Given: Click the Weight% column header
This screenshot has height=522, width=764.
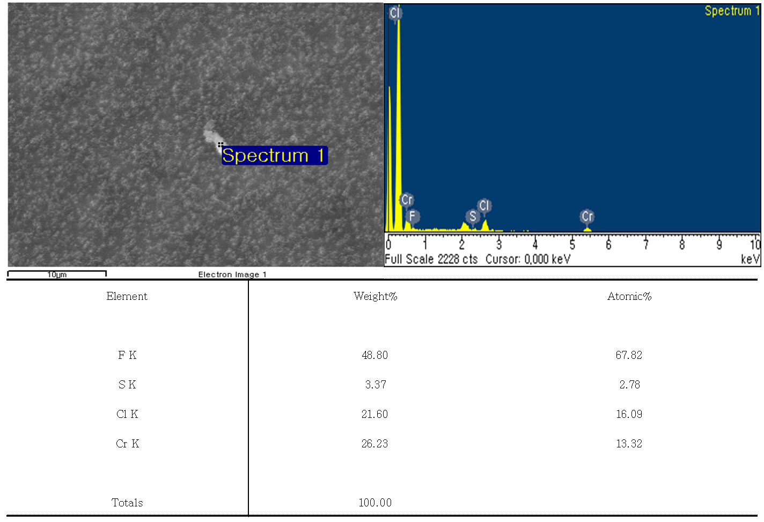Looking at the screenshot, I should coord(375,296).
